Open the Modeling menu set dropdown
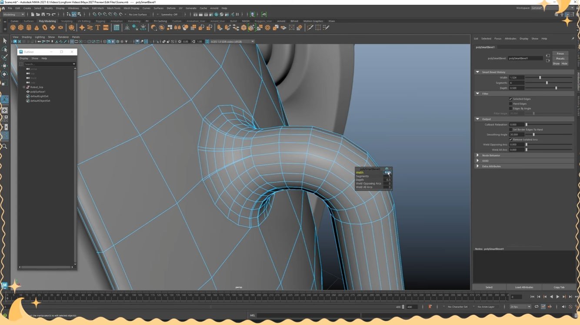Viewport: 580px width, 325px height. point(14,14)
